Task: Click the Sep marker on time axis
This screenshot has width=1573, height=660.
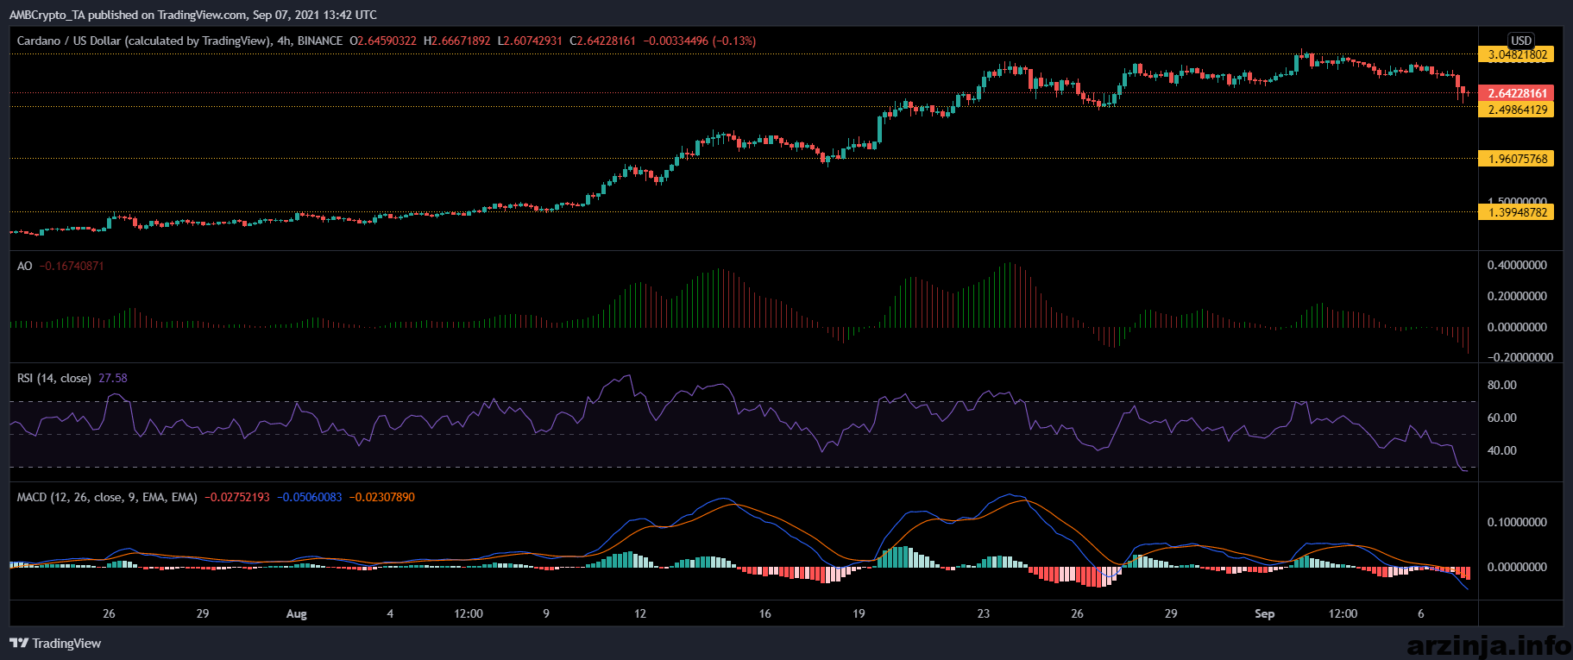Action: pos(1264,614)
